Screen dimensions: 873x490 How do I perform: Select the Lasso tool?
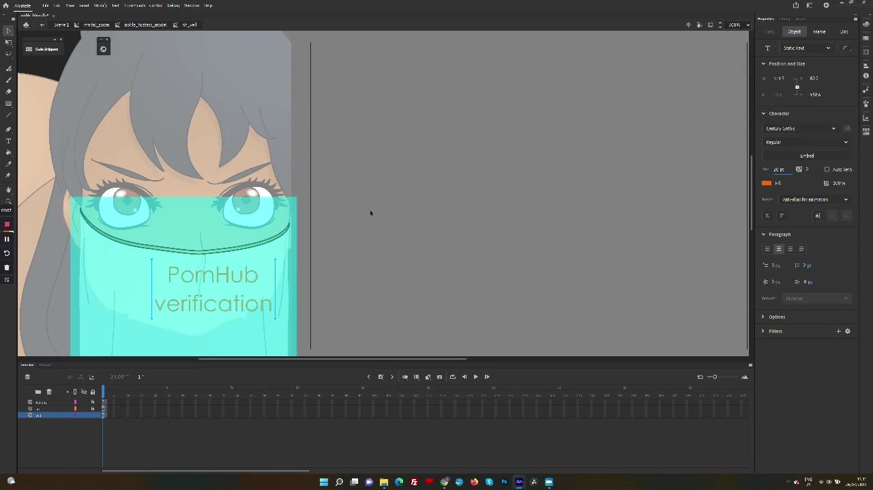[9, 54]
